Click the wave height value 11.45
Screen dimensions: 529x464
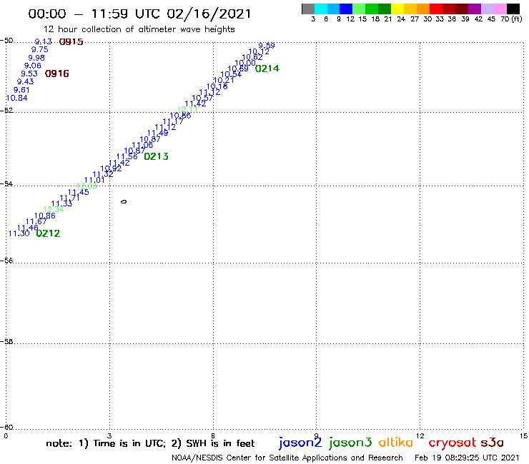(x=78, y=192)
